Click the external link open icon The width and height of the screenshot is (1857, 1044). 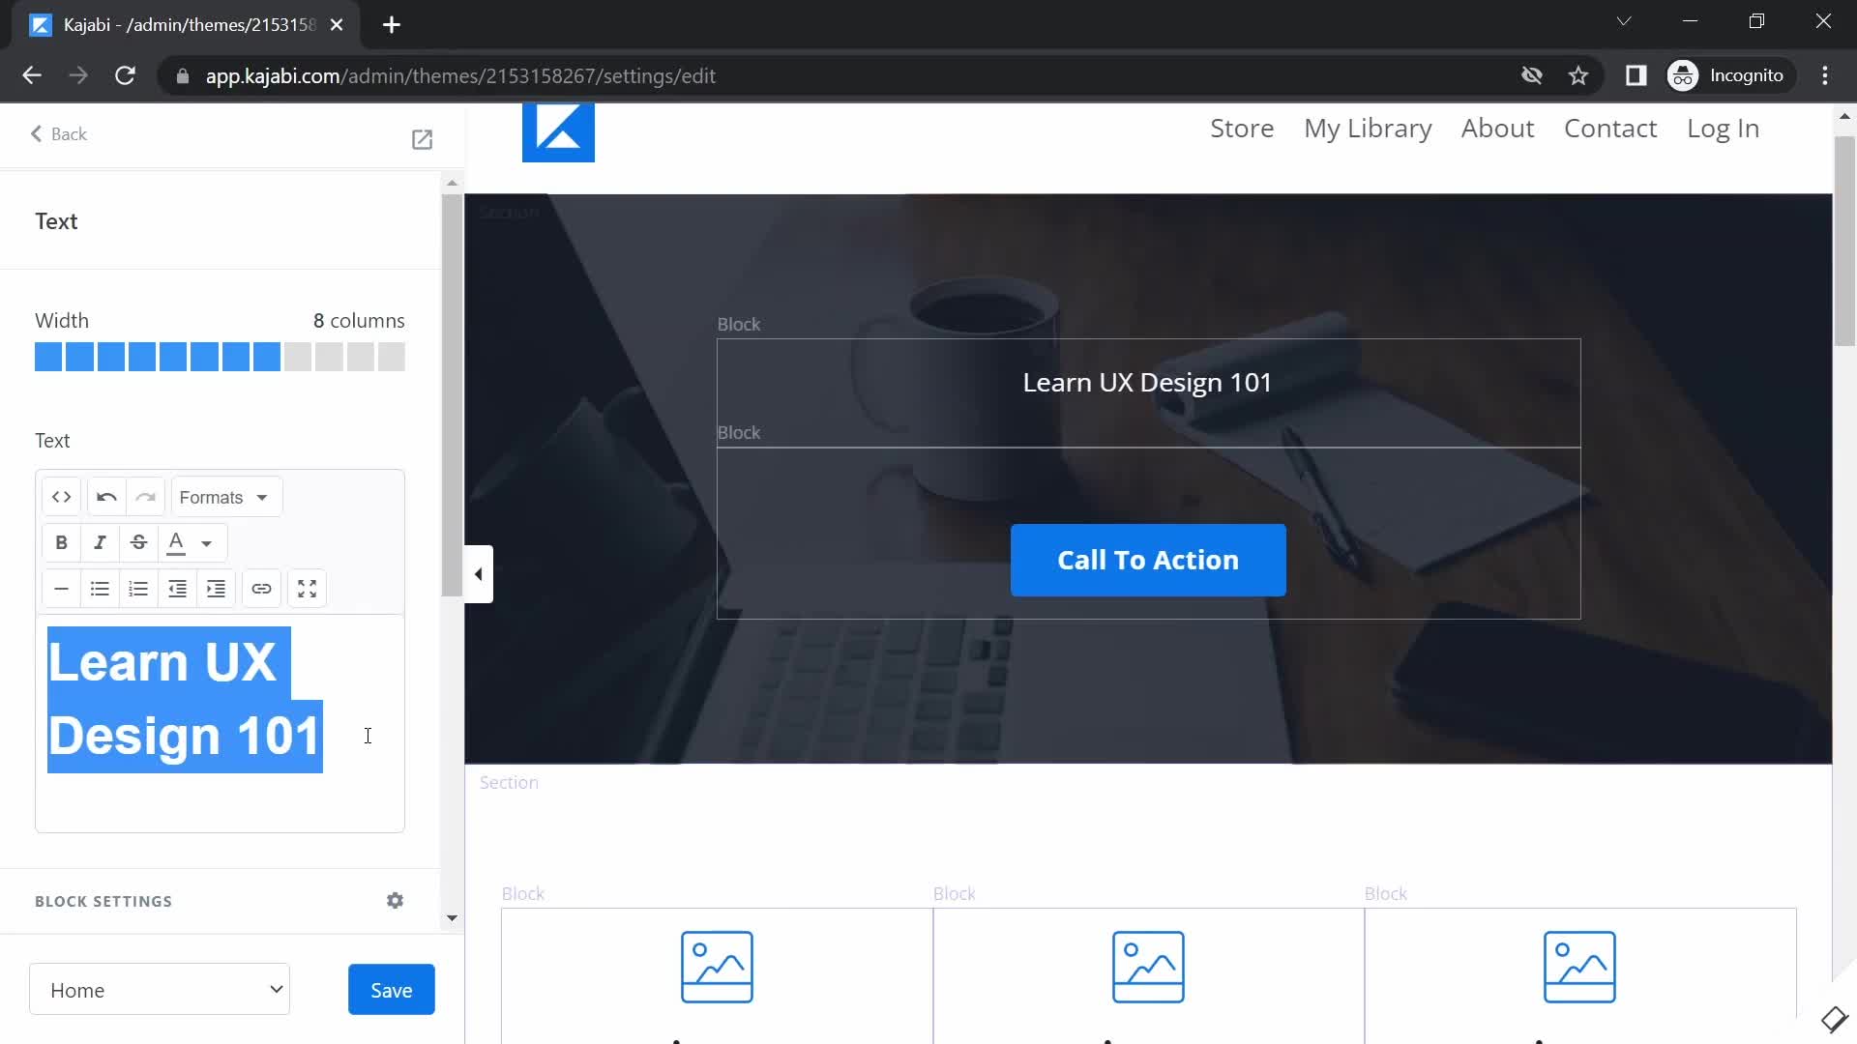(422, 137)
